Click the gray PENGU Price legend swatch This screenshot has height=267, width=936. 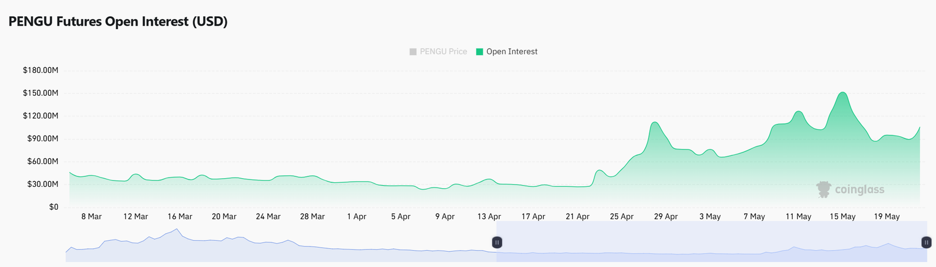(413, 51)
